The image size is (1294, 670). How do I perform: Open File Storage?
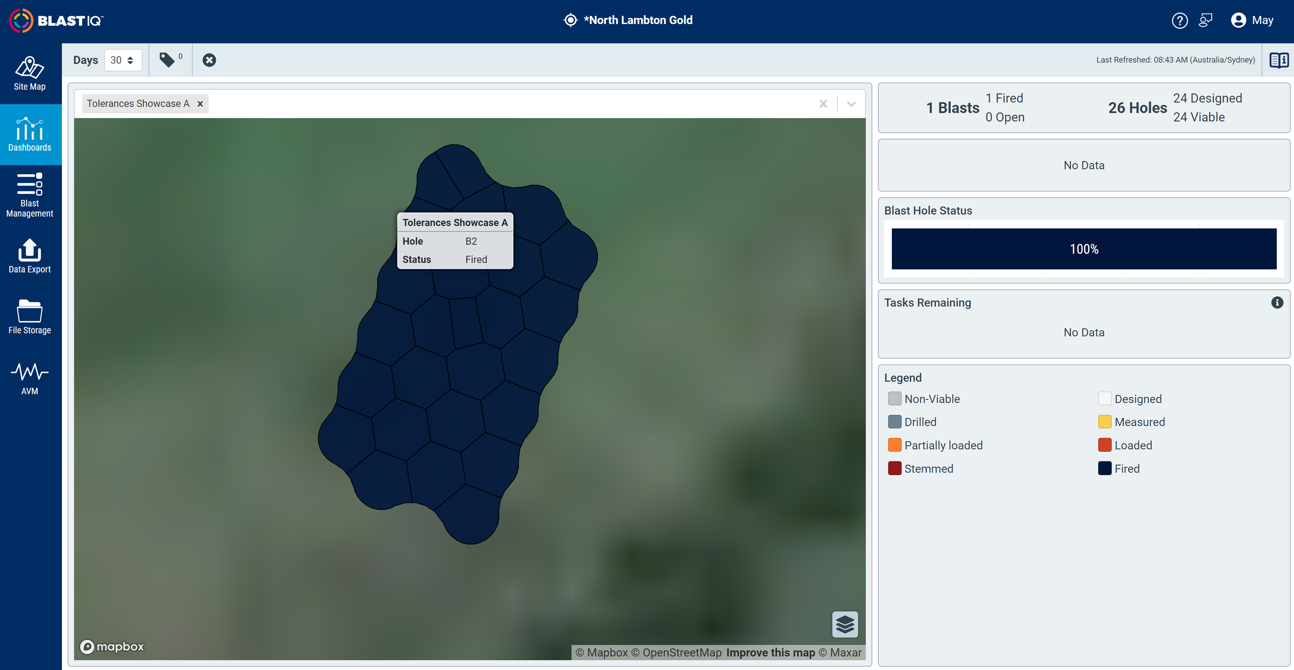pos(30,317)
